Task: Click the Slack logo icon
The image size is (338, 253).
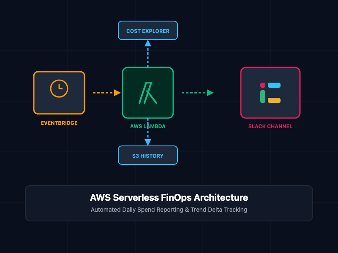Action: pyautogui.click(x=270, y=93)
